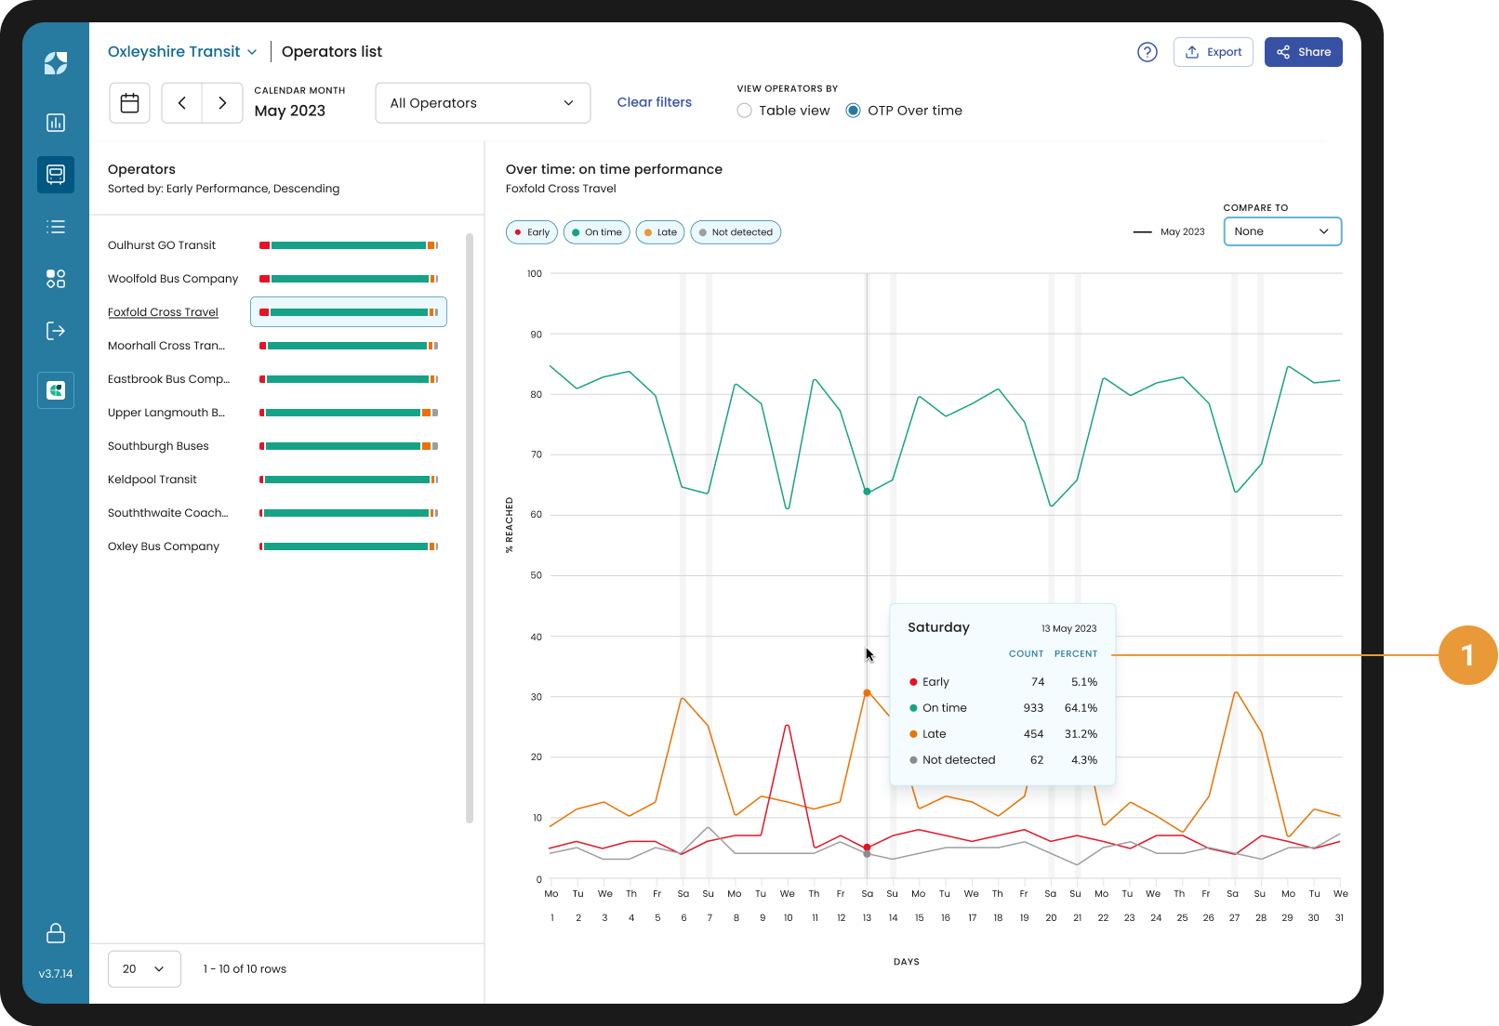
Task: Click the Southburgh Buses performance bar
Action: (x=349, y=446)
